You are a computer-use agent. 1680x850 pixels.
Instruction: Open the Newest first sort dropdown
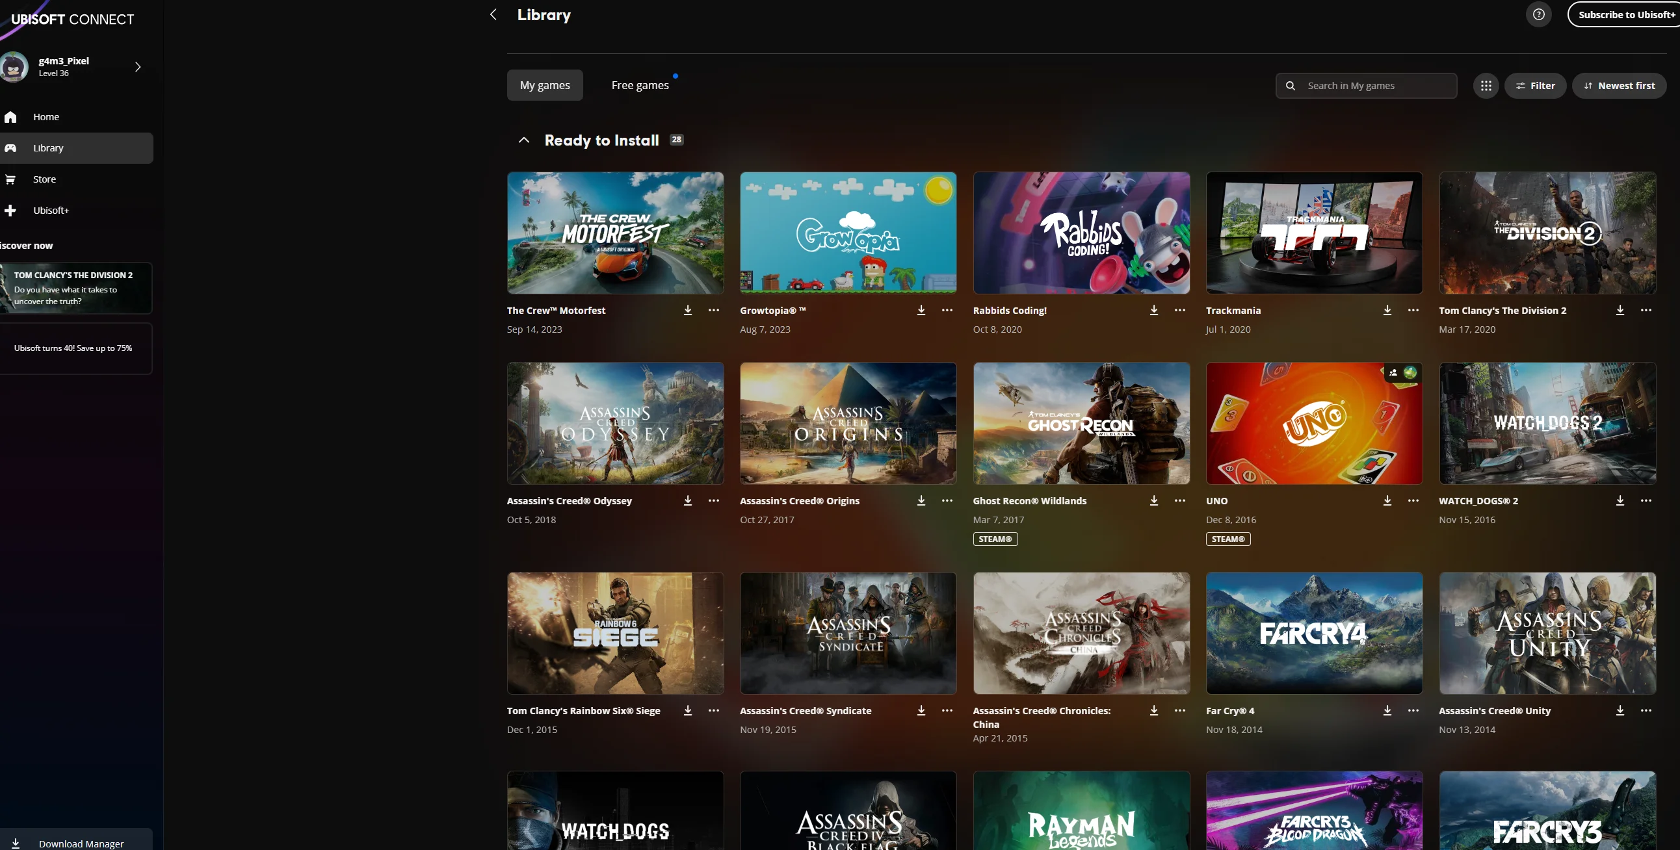coord(1620,85)
